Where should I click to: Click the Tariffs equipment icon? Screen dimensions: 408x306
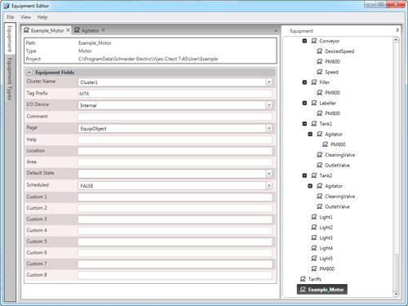303,279
